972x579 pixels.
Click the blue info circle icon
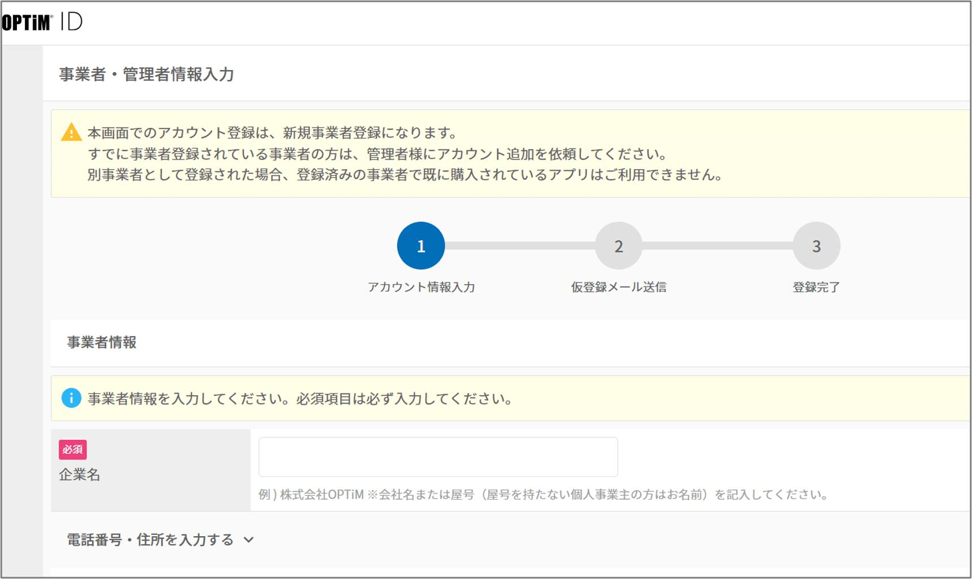click(71, 399)
